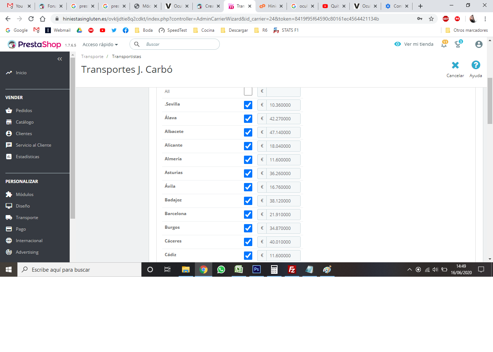Open the notifications bell icon
Image resolution: width=493 pixels, height=352 pixels.
pos(444,44)
